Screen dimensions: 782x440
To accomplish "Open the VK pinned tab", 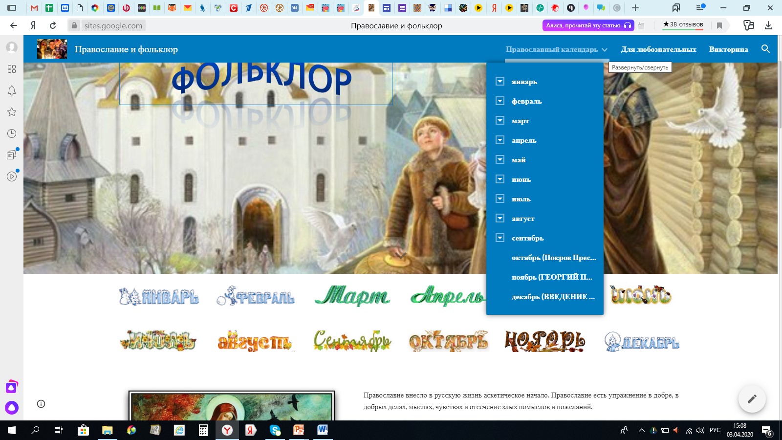I will tap(295, 8).
